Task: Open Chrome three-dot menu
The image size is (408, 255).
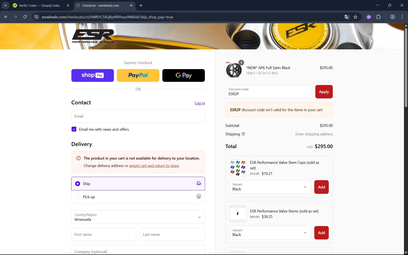Action: pos(402,17)
